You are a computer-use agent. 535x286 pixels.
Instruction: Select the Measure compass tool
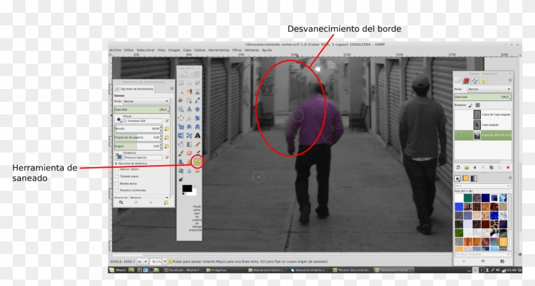[x=189, y=109]
